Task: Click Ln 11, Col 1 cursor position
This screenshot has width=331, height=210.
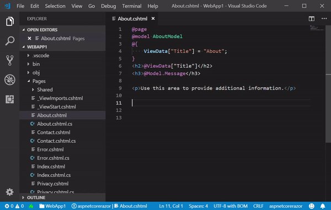Action: point(171,206)
